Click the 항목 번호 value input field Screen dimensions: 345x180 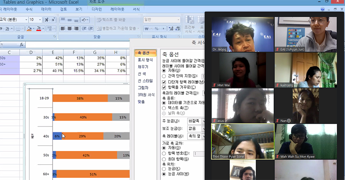[199, 154]
